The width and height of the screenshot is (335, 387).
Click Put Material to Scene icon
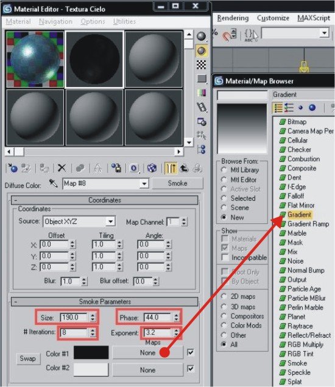[x=26, y=168]
